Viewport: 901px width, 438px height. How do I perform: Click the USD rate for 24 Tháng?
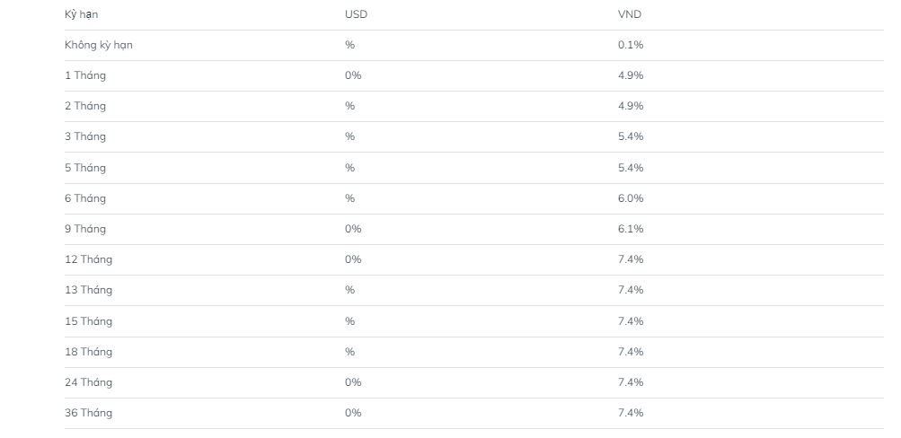click(353, 382)
